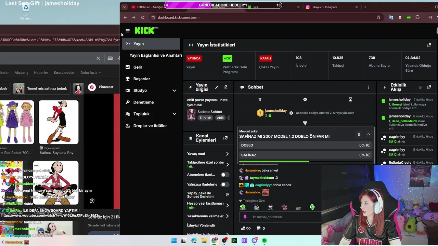This screenshot has height=246, width=438.
Task: Click the hourglass icon in chat toolbar
Action: coord(350,99)
